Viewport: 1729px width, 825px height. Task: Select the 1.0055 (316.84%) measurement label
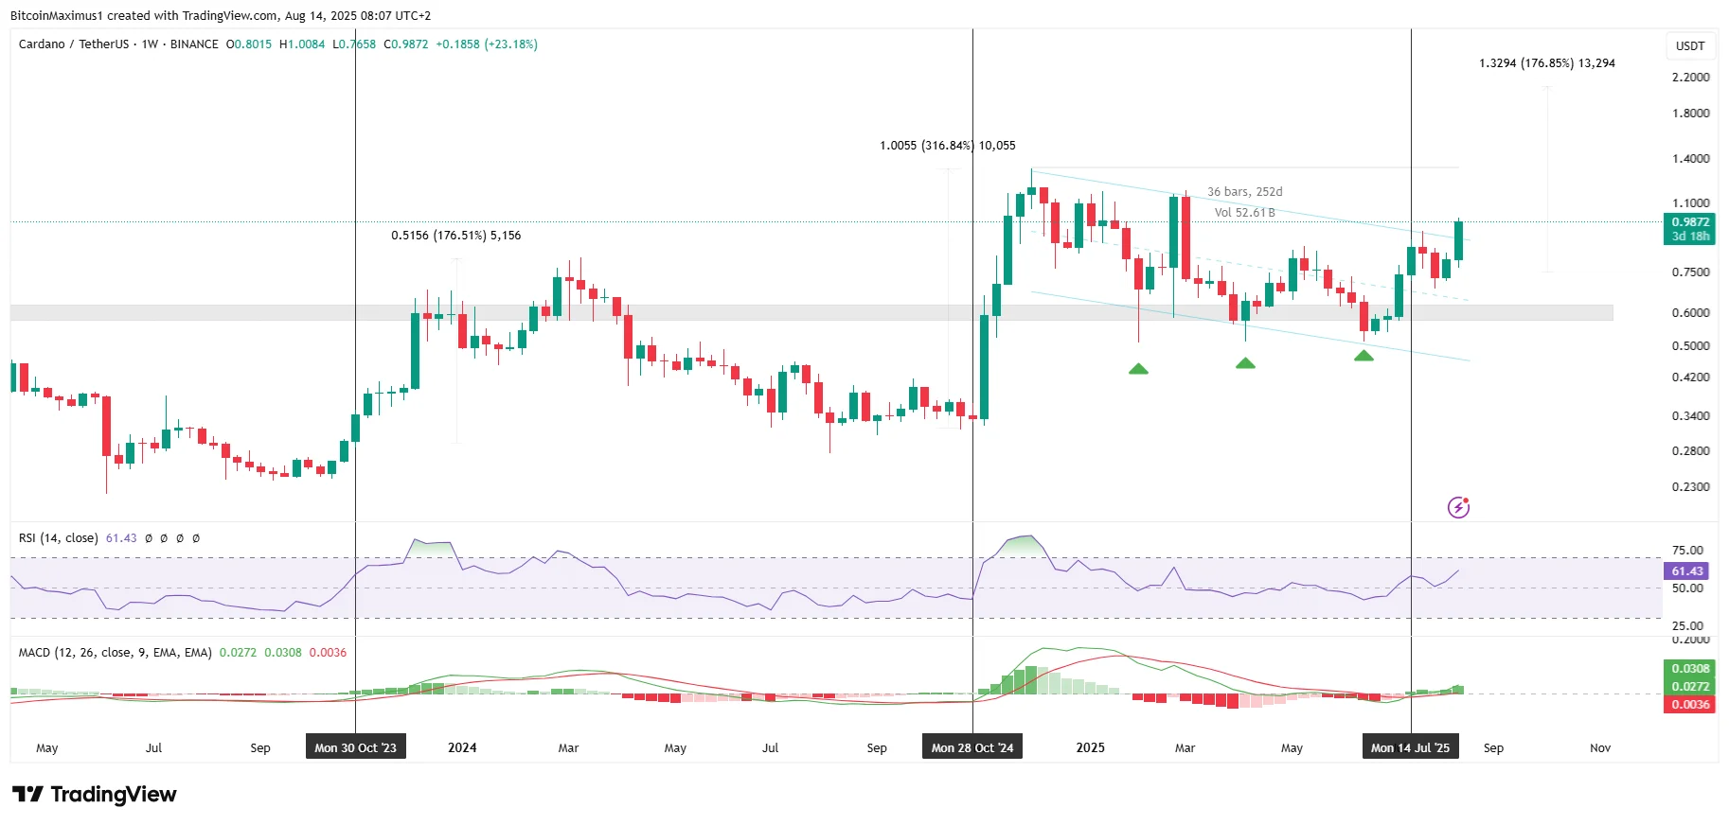pyautogui.click(x=948, y=146)
